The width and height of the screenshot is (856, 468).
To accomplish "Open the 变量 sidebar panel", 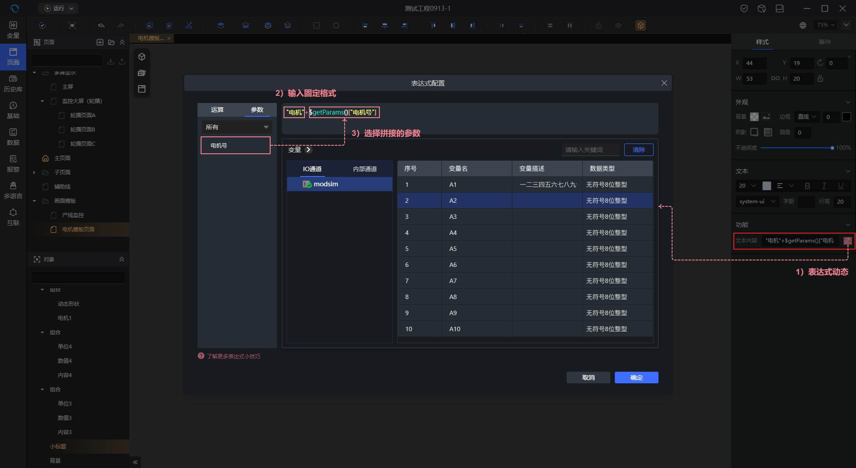I will coord(13,30).
